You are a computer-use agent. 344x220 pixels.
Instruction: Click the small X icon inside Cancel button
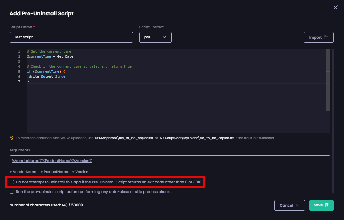297,205
